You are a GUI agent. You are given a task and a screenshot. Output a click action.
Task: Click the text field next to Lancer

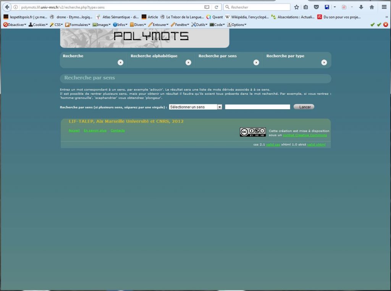(257, 107)
